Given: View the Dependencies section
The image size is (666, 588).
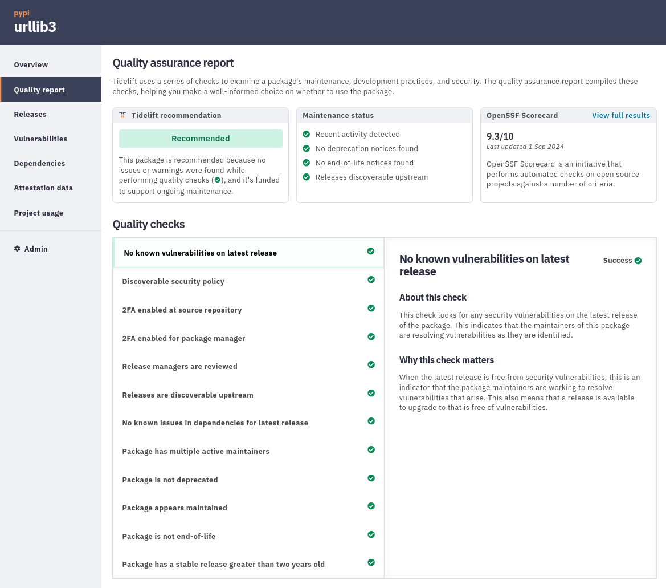Looking at the screenshot, I should coord(39,163).
